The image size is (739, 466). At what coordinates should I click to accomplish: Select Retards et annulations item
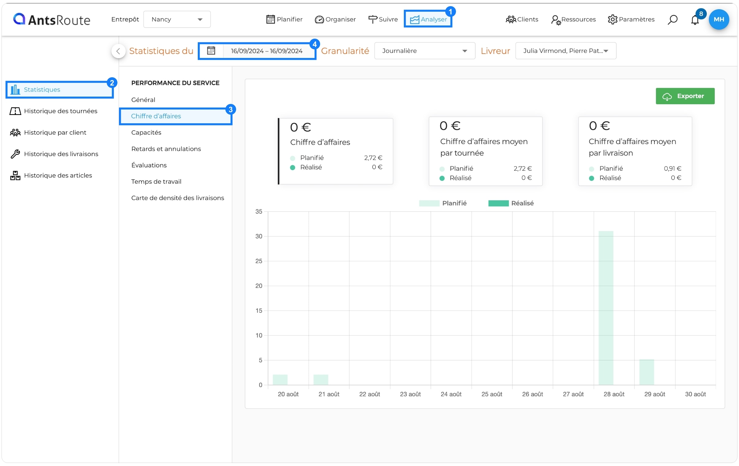(x=166, y=149)
